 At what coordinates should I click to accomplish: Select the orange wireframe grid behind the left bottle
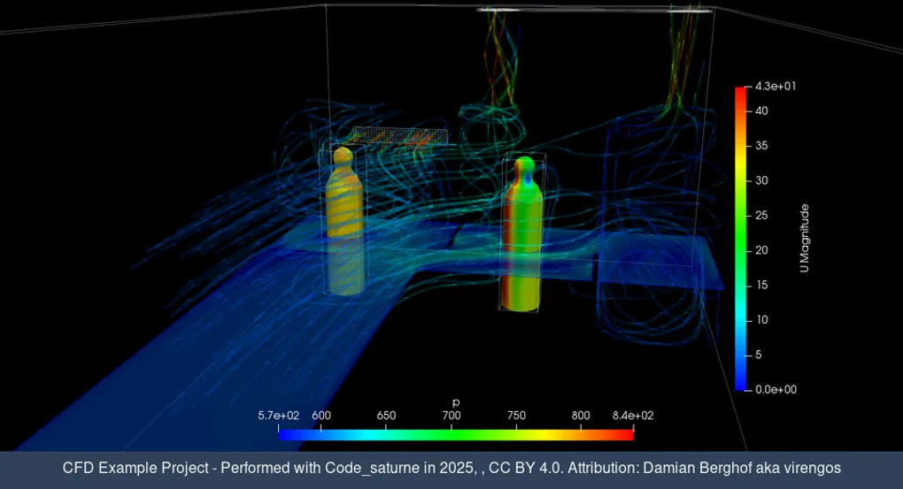[x=398, y=137]
